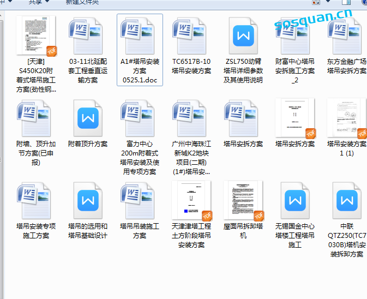Select the 富力中心200m附着式塔吊 document icon
This screenshot has width=367, height=299.
coord(140,118)
